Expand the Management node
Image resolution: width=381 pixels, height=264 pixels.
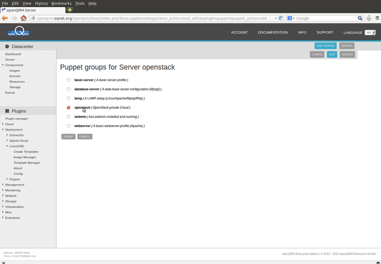(x=3, y=185)
